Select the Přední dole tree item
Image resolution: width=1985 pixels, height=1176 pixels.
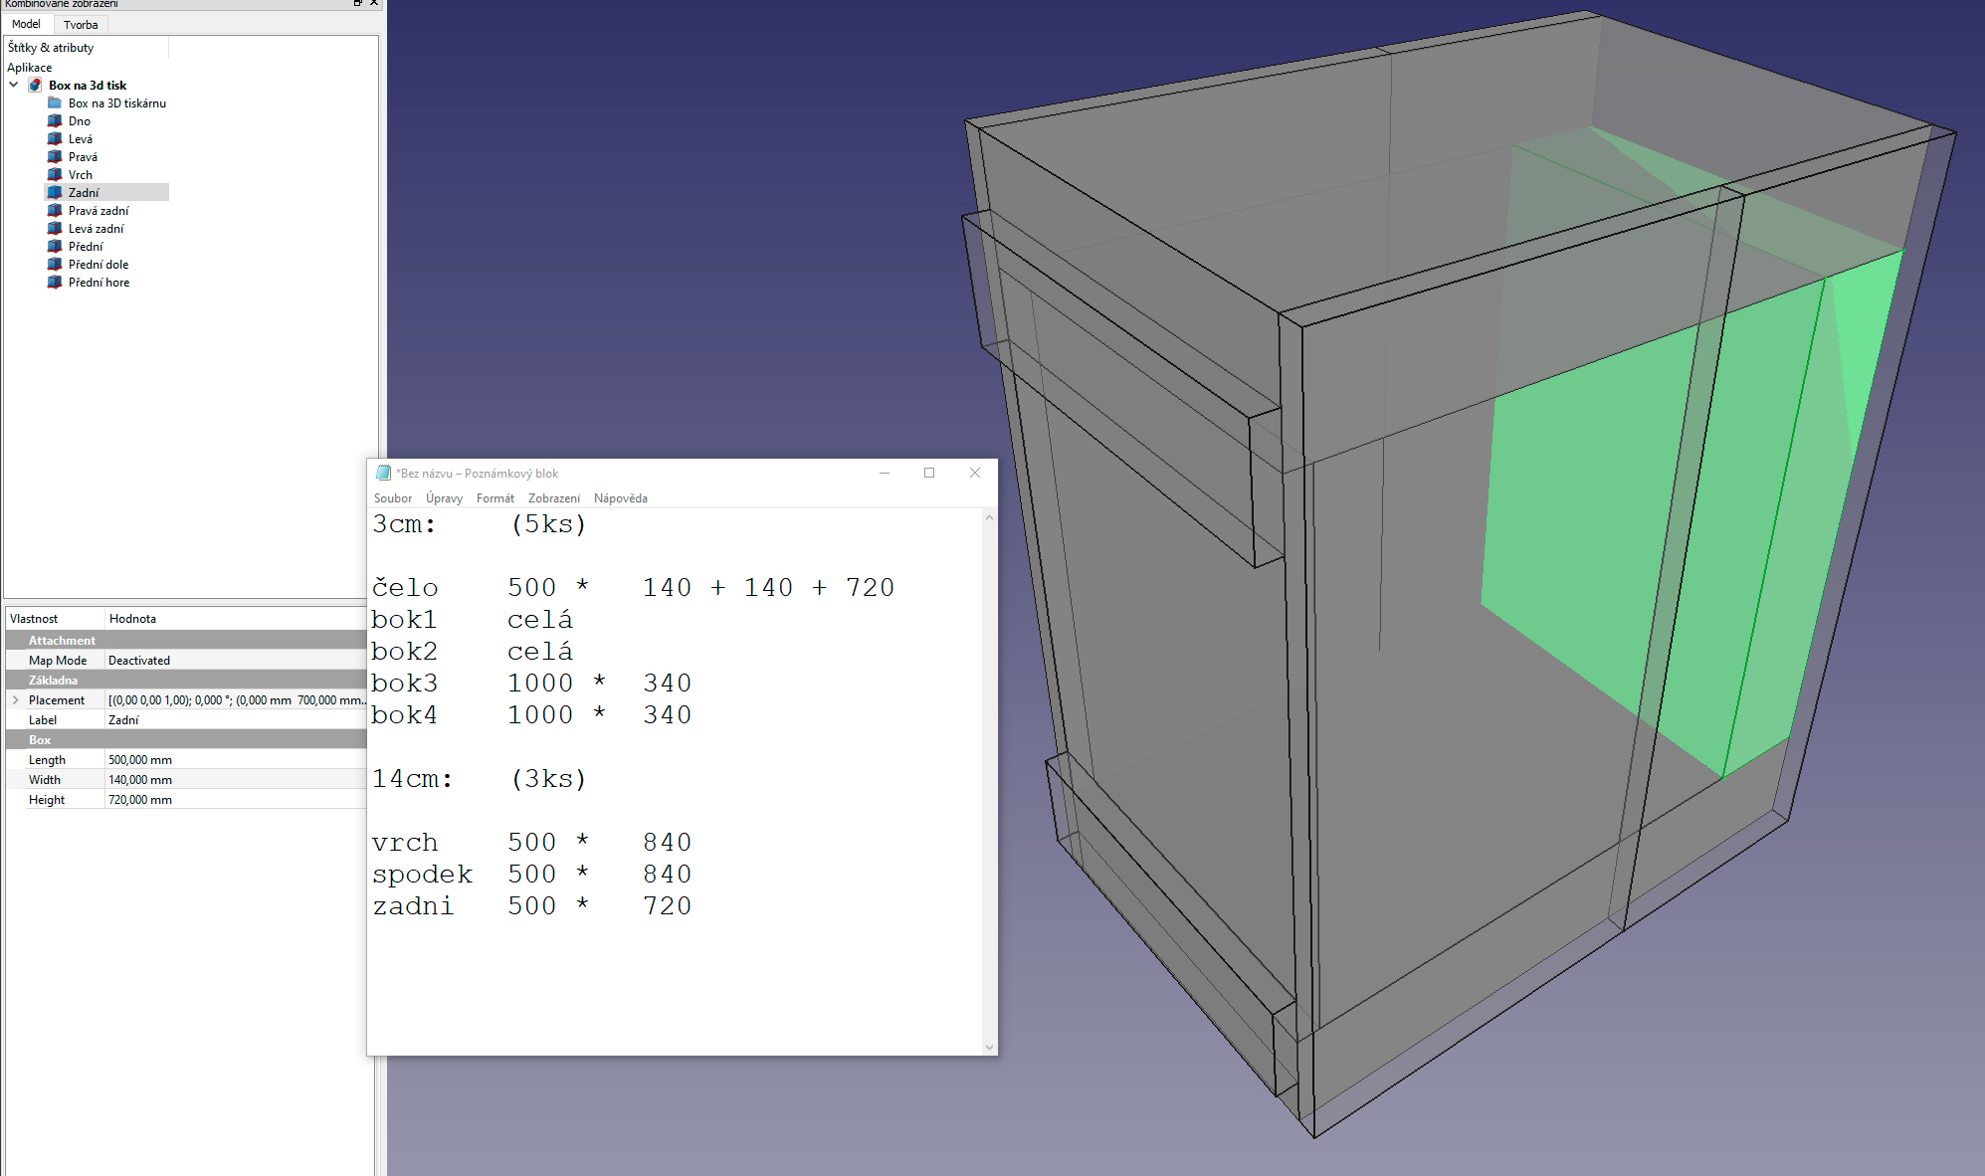[x=98, y=265]
